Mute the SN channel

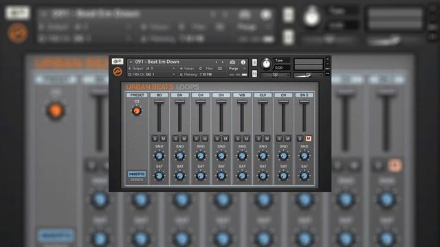184,139
